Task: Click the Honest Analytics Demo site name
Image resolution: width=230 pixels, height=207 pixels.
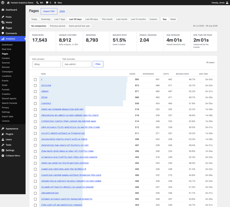Action: click(x=22, y=3)
